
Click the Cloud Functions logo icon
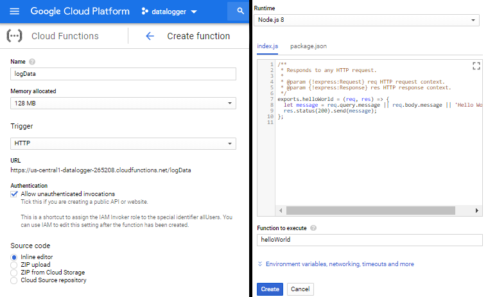tap(14, 36)
